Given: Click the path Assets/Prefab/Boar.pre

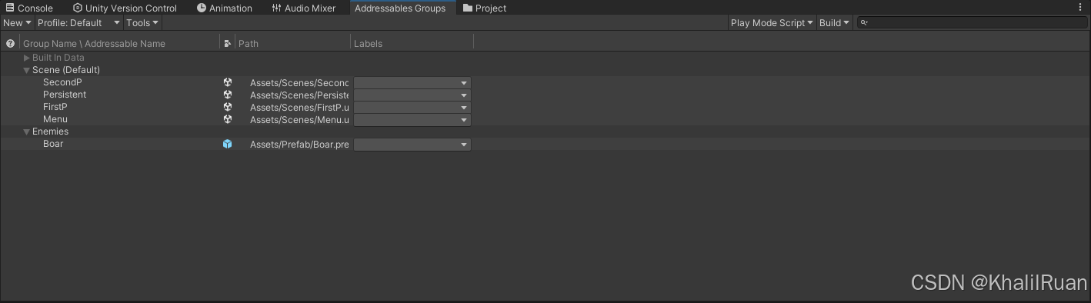Looking at the screenshot, I should 299,144.
